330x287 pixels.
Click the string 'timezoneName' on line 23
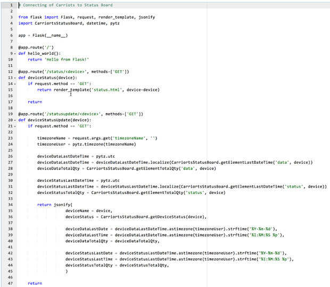click(129, 138)
